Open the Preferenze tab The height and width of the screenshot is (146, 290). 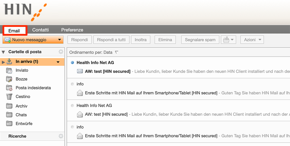tap(72, 30)
